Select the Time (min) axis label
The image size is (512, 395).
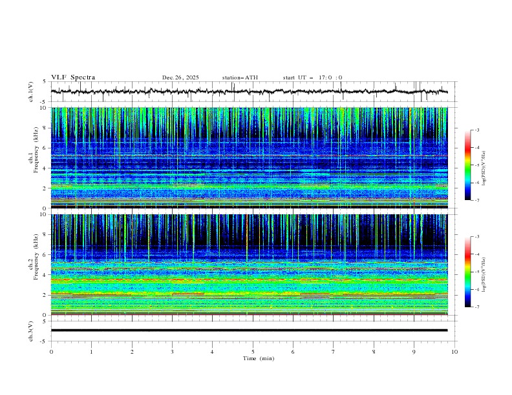tap(257, 358)
